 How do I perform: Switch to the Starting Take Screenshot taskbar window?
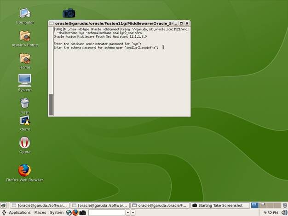click(x=220, y=205)
